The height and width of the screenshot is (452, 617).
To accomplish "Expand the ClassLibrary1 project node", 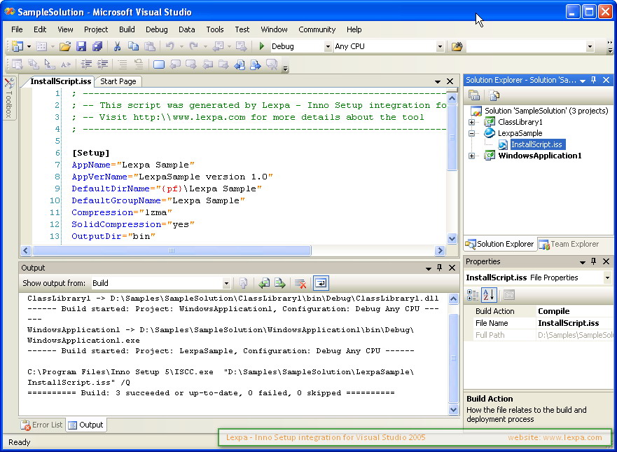I will tap(471, 122).
